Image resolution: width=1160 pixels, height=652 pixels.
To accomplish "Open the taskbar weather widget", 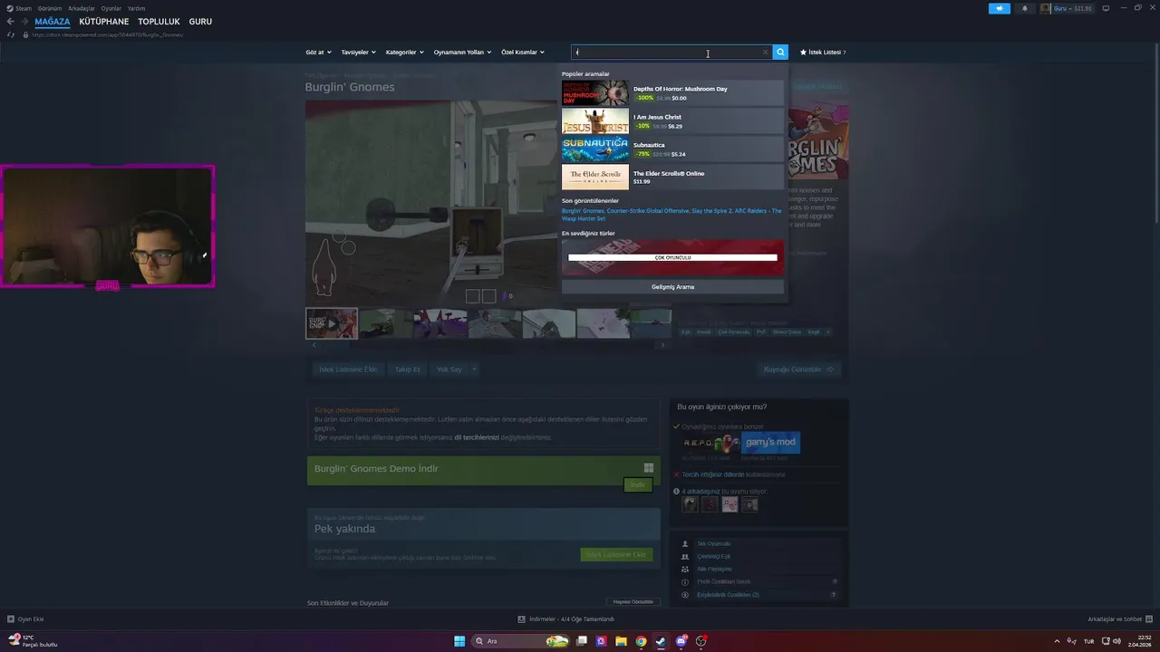I will coord(33,641).
